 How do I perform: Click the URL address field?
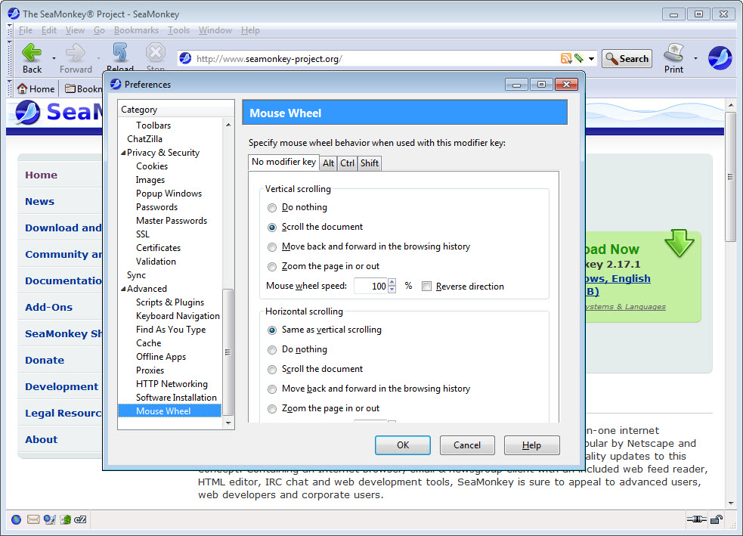[x=376, y=59]
